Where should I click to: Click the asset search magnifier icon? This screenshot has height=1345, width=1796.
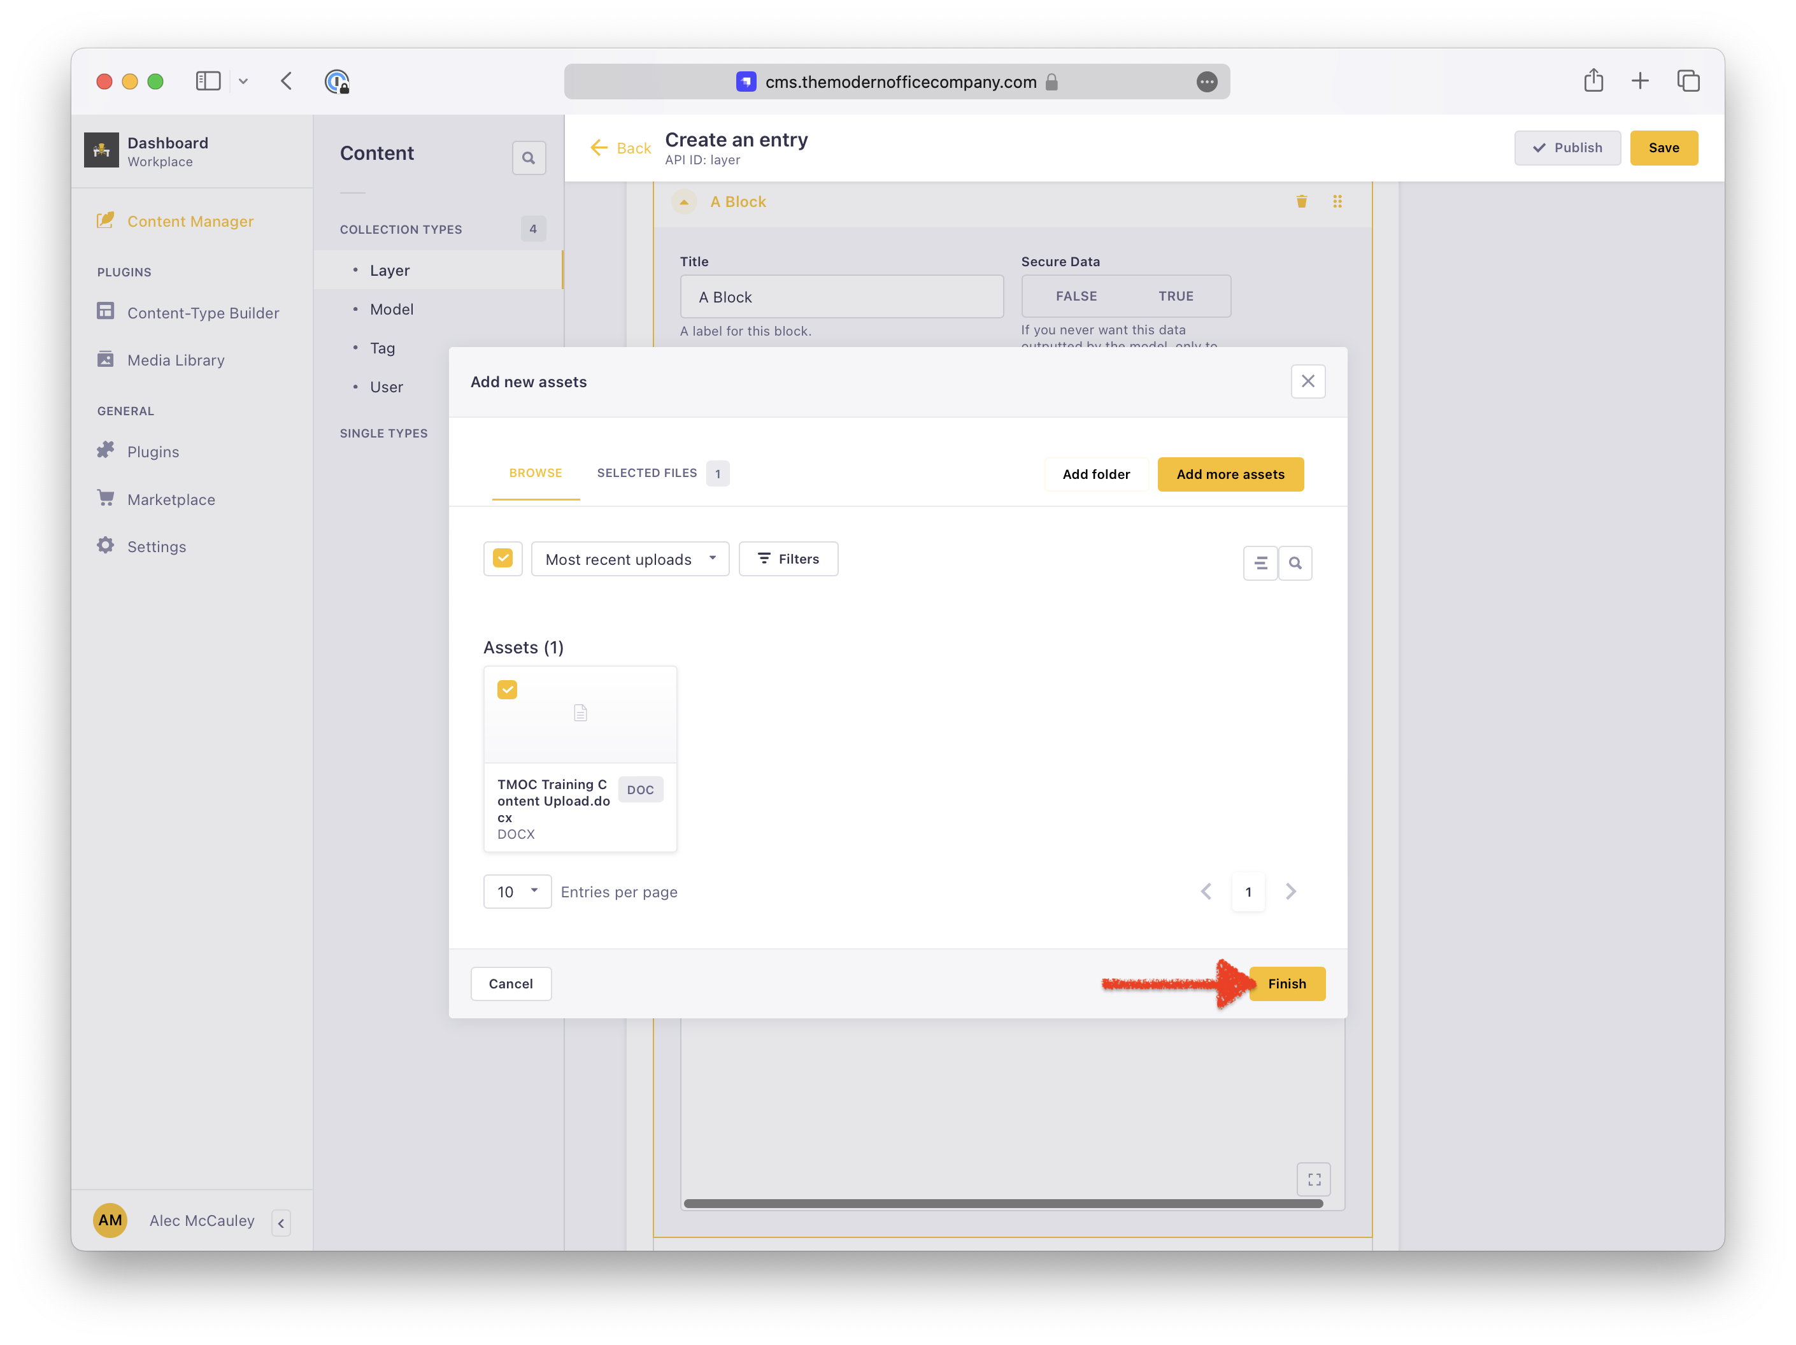pos(1295,562)
